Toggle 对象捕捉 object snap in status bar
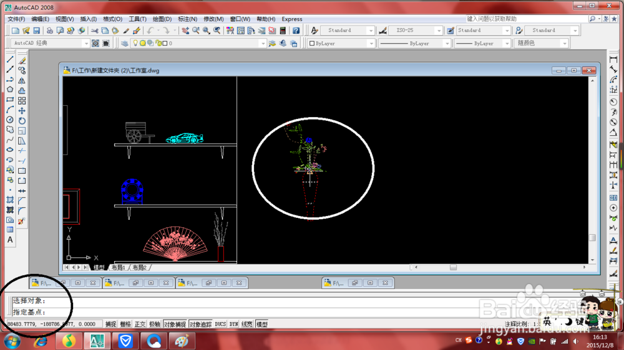 click(x=175, y=324)
